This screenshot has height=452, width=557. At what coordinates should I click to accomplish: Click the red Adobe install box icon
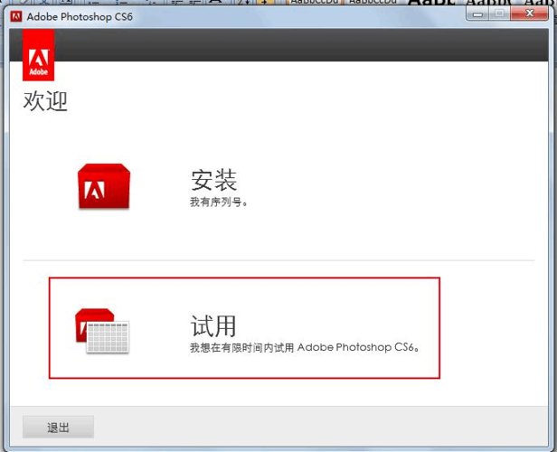(104, 186)
